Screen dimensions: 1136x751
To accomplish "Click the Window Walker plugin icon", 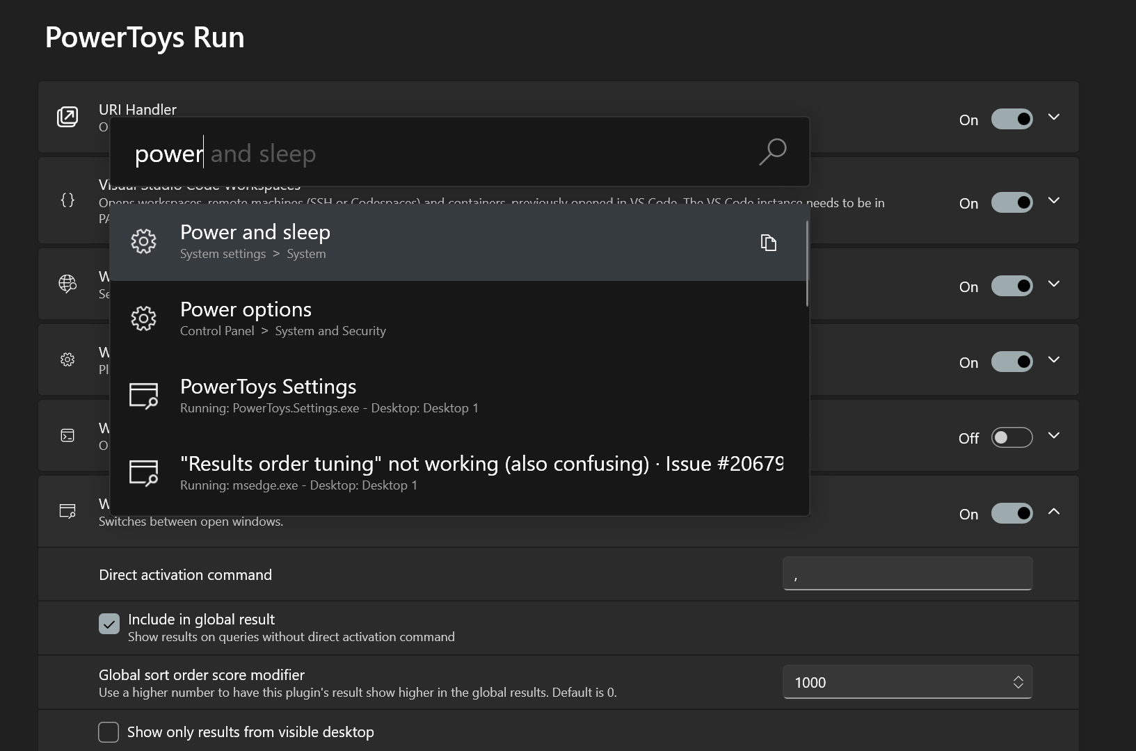I will pos(67,510).
